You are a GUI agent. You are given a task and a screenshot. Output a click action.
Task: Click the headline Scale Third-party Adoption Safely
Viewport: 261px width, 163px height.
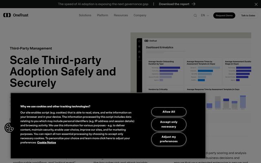click(63, 71)
